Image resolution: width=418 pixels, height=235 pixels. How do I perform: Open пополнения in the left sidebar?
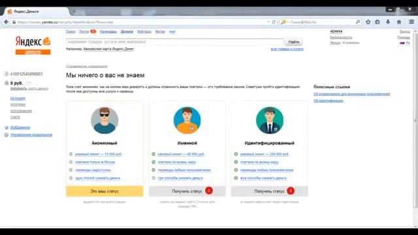[x=21, y=111]
